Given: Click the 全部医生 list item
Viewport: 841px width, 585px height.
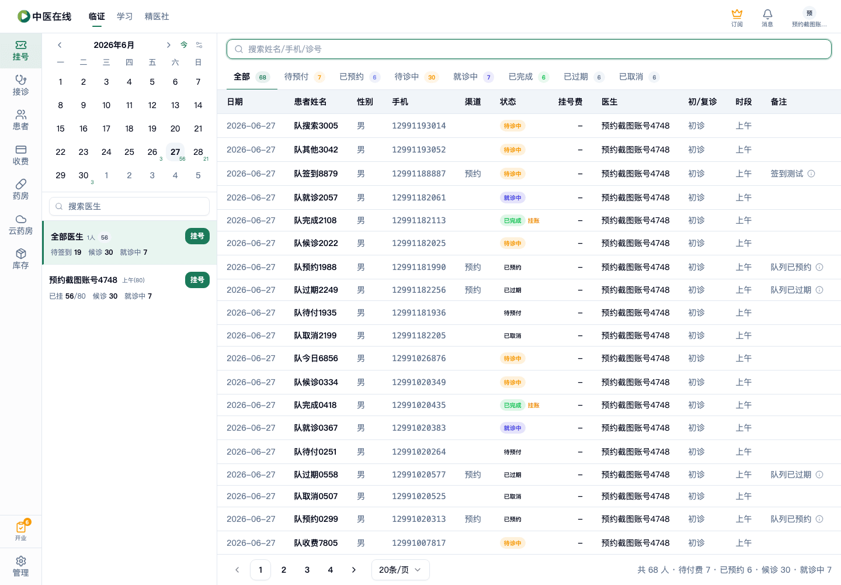Looking at the screenshot, I should click(130, 243).
